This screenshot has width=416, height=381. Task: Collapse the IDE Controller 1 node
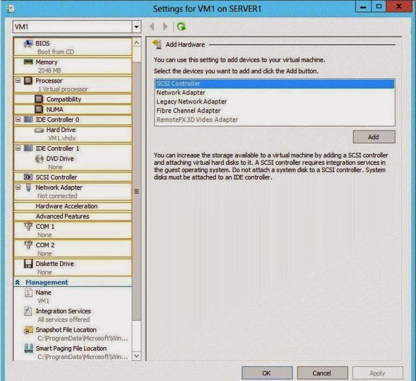click(18, 148)
